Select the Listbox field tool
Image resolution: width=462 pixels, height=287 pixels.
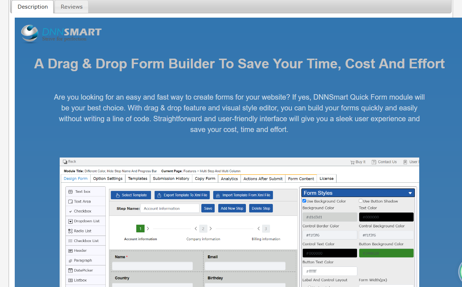click(86, 280)
